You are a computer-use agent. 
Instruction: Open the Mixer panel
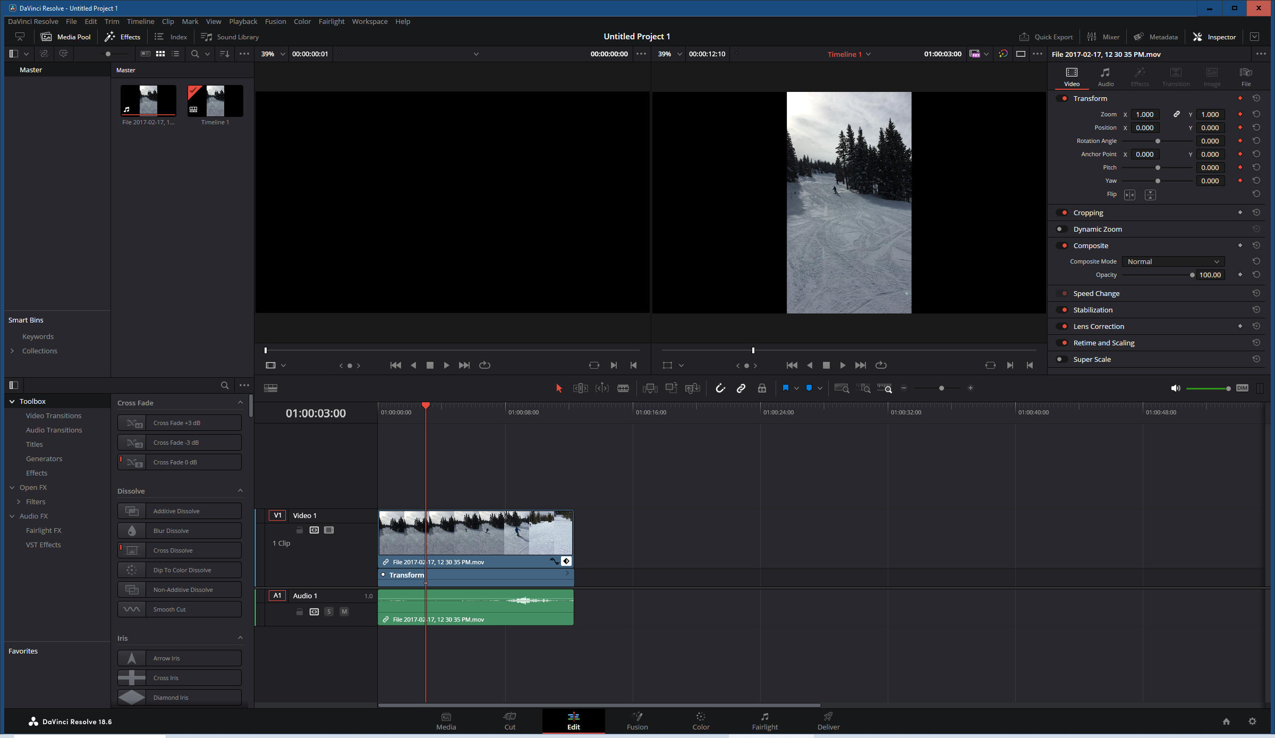(1103, 37)
